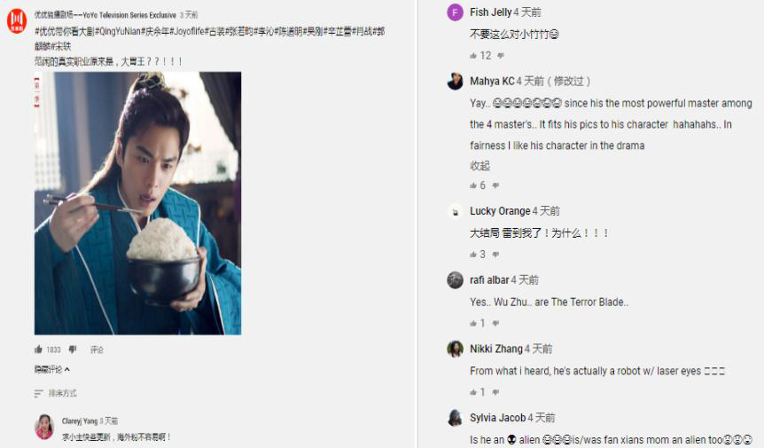View the post image of man eating rice
Viewport: 764px width, 448px height.
pos(138,203)
